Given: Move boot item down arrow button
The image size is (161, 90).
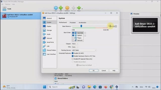Looking at the screenshot, I should pyautogui.click(x=85, y=35).
